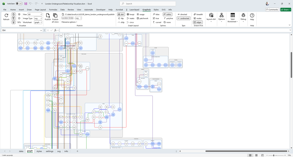Enable polyline splines option
293x157 pixels.
(168, 18)
